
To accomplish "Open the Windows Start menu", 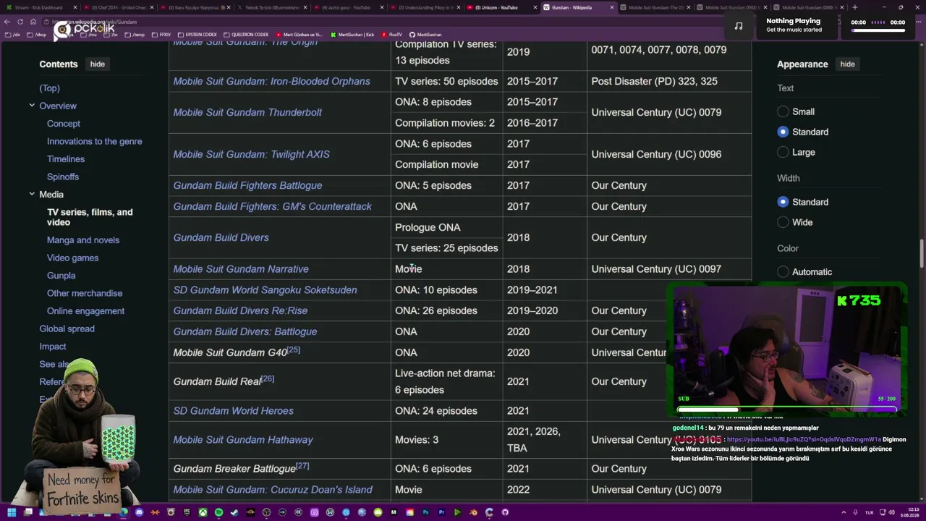I will [12, 512].
